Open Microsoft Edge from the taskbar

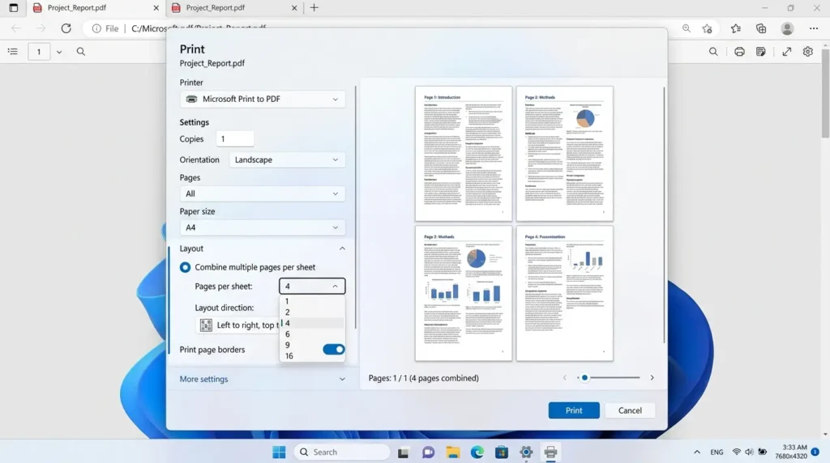pyautogui.click(x=477, y=452)
